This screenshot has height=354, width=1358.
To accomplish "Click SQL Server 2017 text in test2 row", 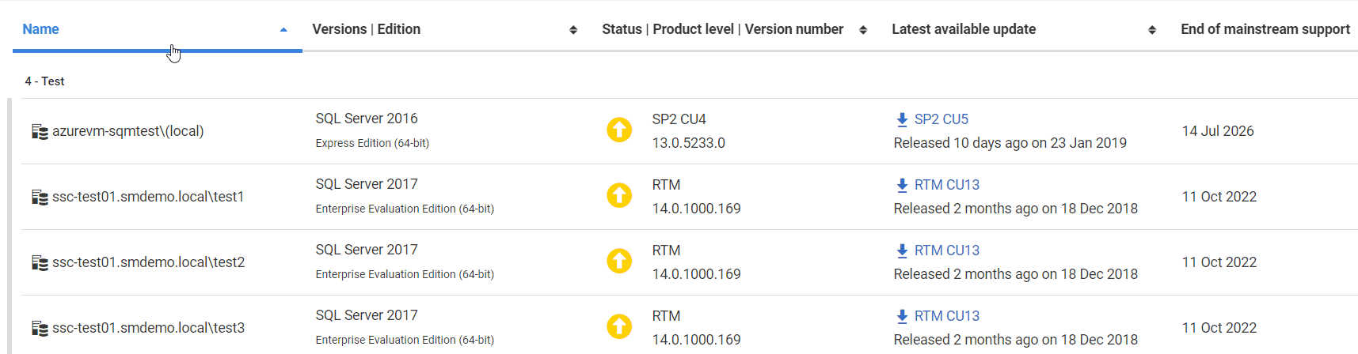I will [x=367, y=250].
